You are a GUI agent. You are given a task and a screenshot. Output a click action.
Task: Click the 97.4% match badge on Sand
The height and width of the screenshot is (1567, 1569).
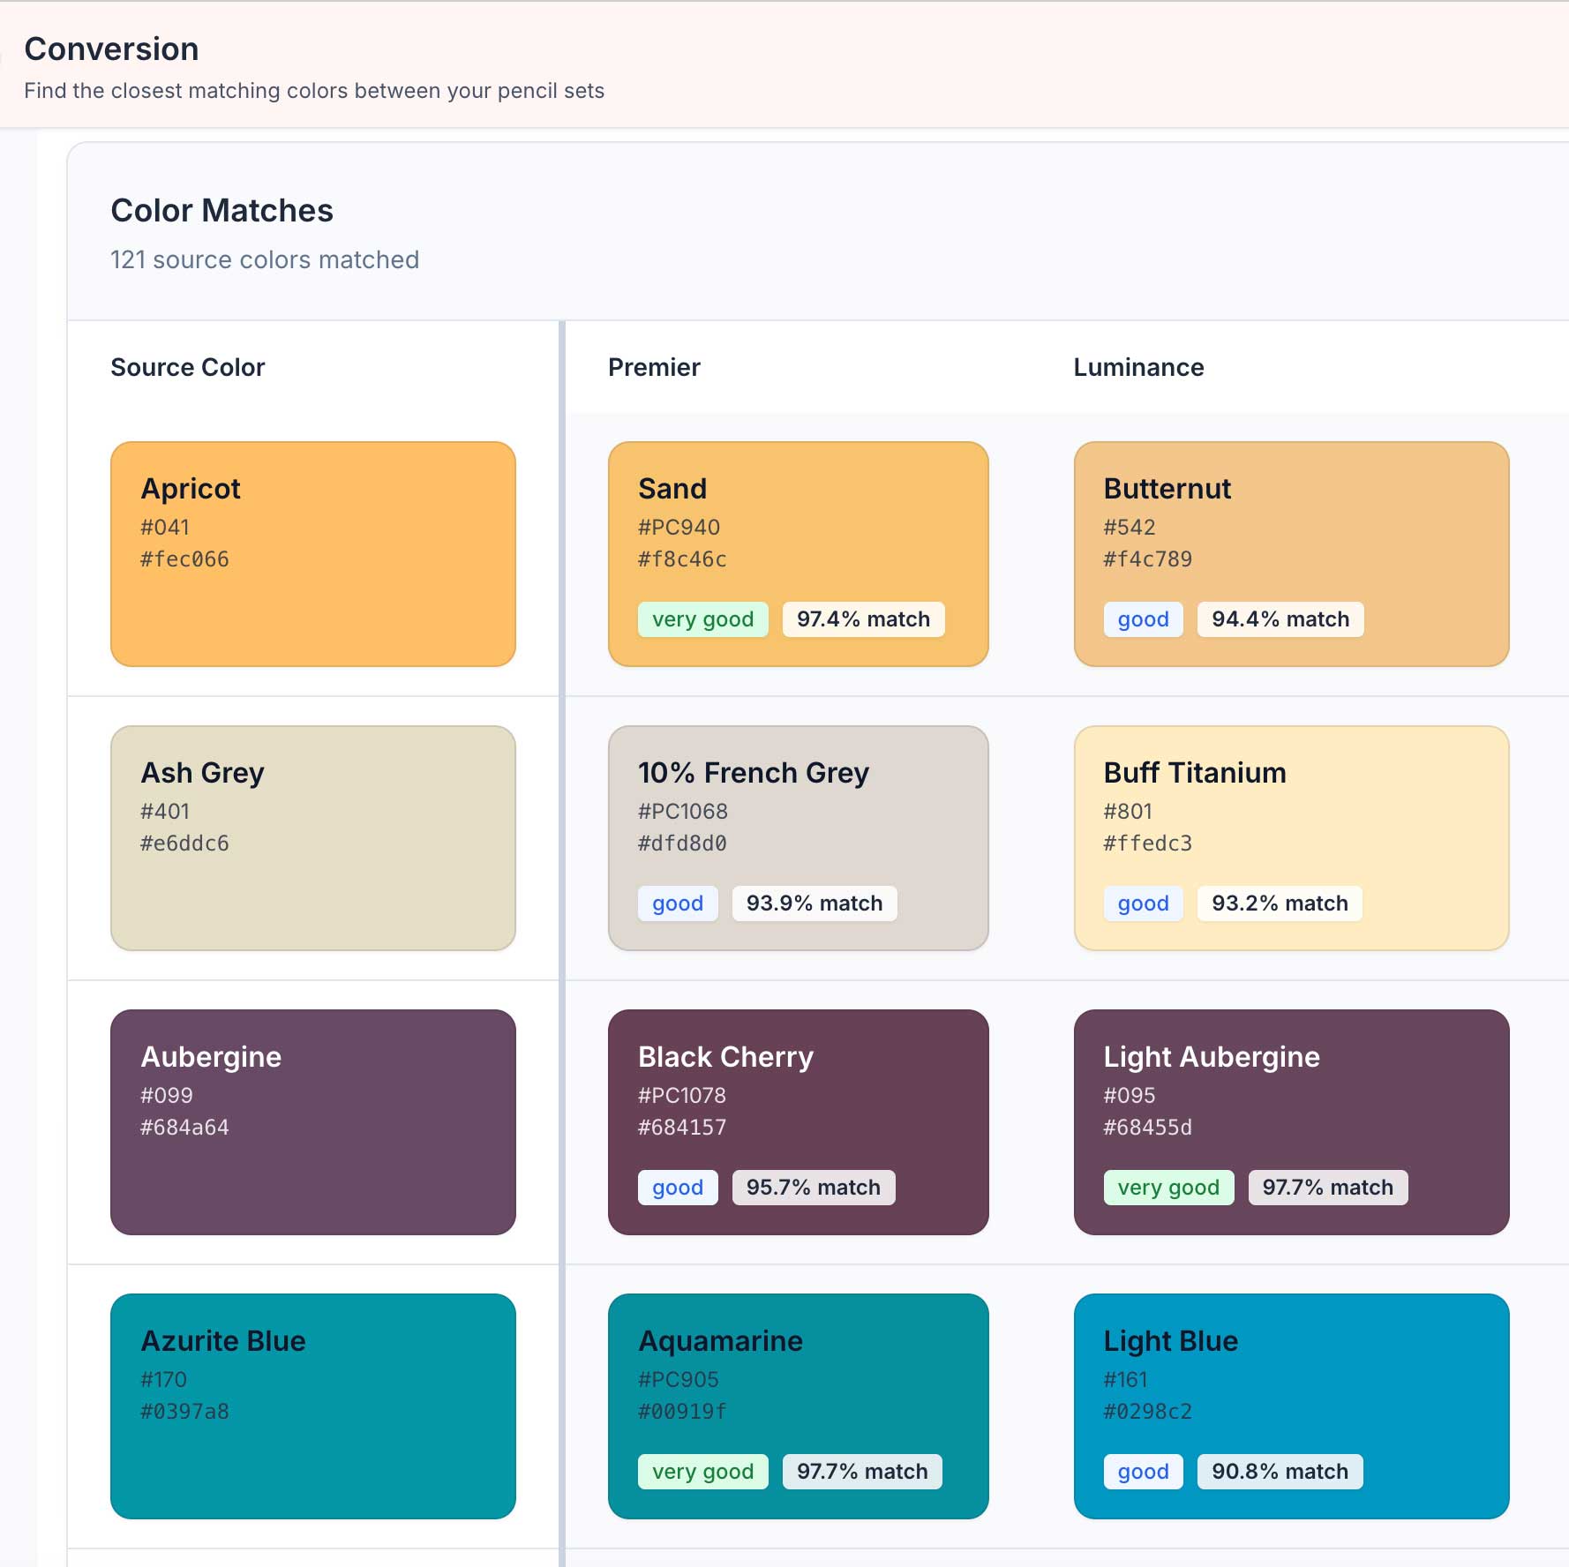(863, 619)
